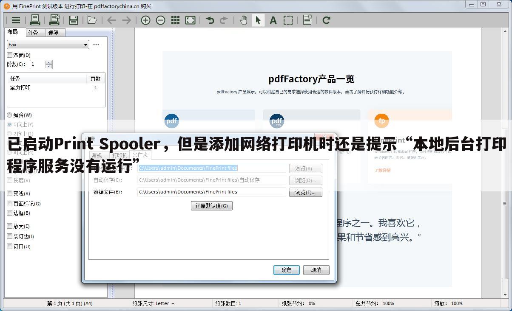The image size is (512, 311).
Task: Zoom out with the minus icon
Action: tap(161, 20)
